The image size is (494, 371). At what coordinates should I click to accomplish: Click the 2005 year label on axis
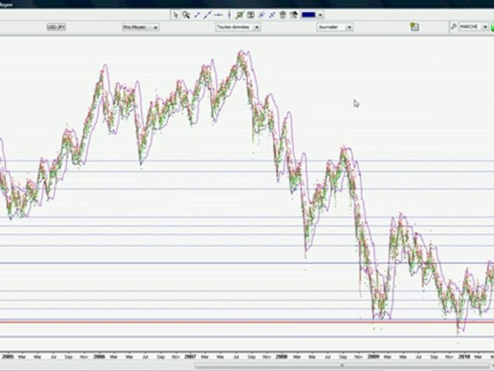(x=8, y=357)
